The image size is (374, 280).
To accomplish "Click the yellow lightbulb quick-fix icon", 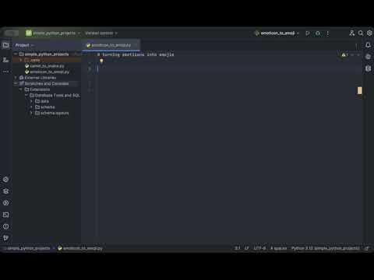I will [101, 61].
